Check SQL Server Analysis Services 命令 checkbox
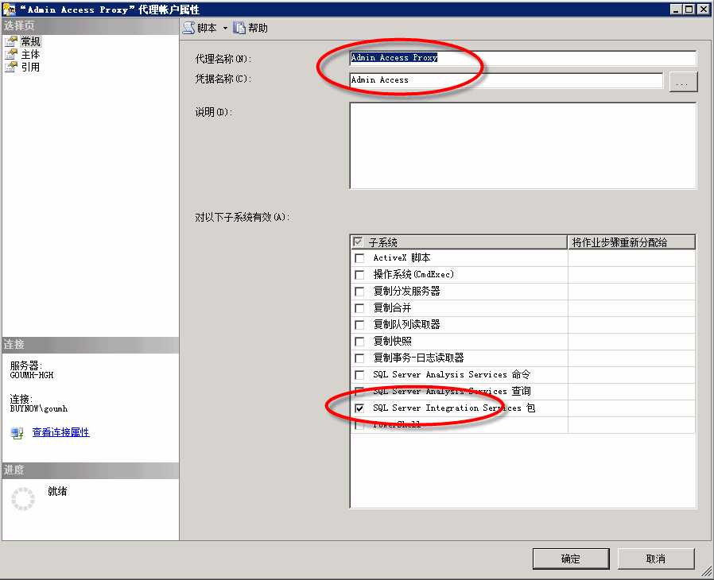Viewport: 714px width, 580px height. (x=359, y=375)
